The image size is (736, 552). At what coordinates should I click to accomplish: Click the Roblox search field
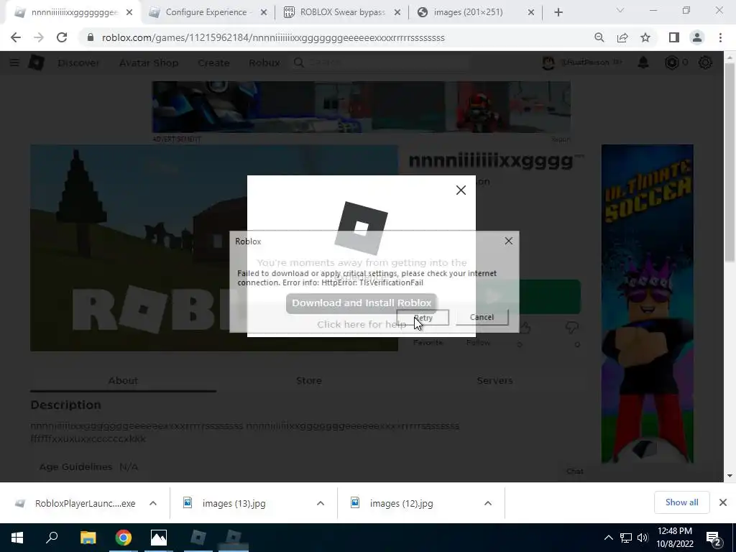click(380, 63)
